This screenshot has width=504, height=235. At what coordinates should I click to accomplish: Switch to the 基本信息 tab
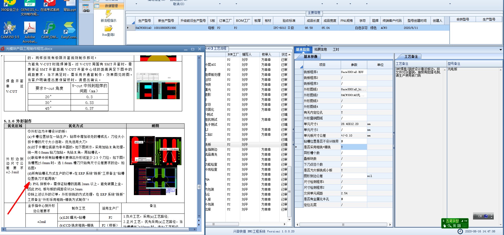tap(303, 49)
